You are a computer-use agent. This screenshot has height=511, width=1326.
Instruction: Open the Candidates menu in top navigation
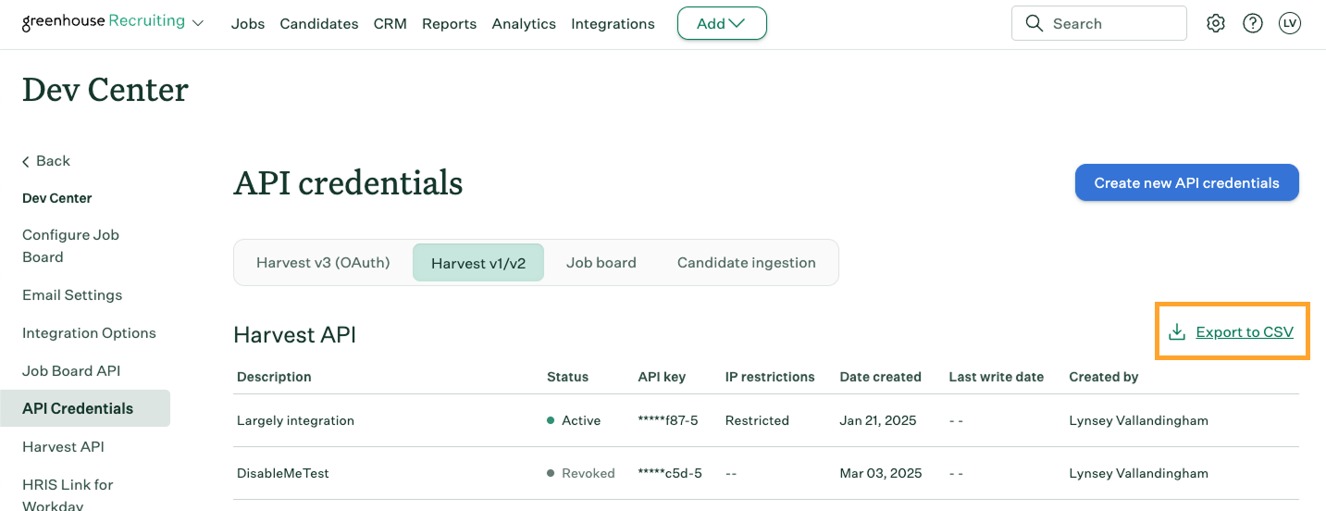click(x=319, y=24)
